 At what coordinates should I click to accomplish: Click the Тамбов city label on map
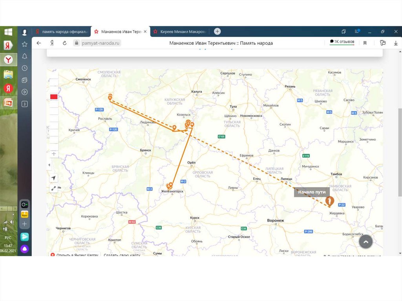tap(336, 174)
